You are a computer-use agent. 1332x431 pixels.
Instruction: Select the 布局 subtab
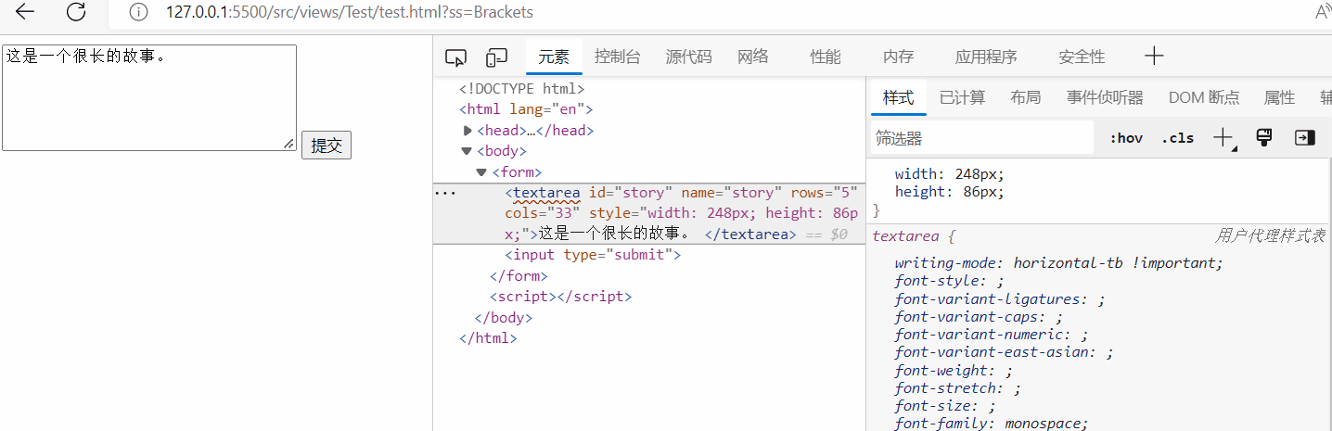click(x=1025, y=97)
